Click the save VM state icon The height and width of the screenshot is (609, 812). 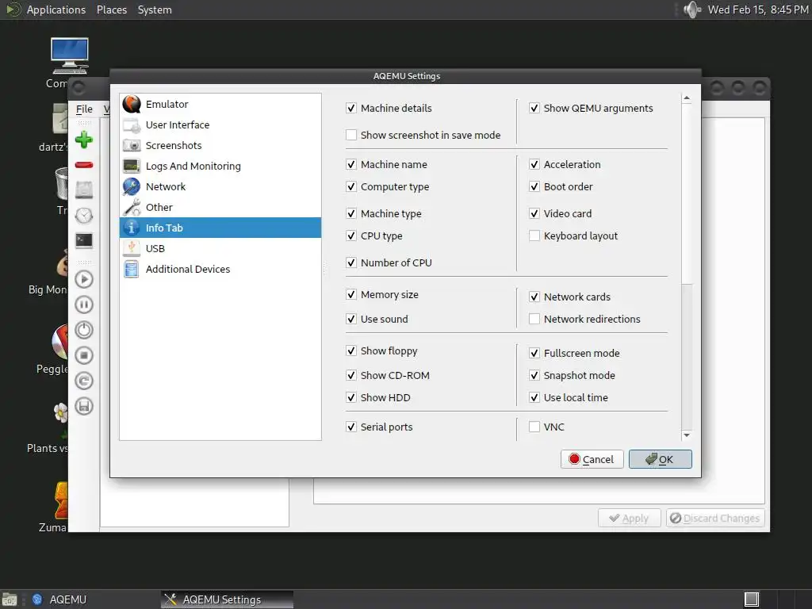[x=84, y=406]
